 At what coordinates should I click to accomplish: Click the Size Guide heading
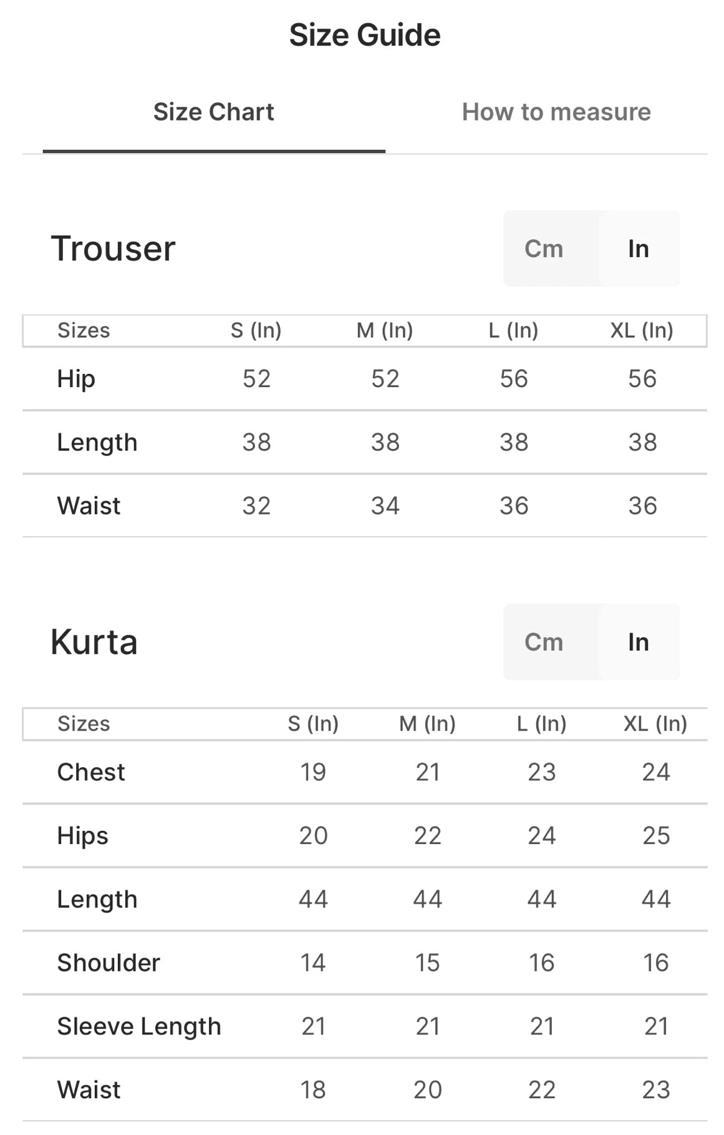(x=365, y=35)
